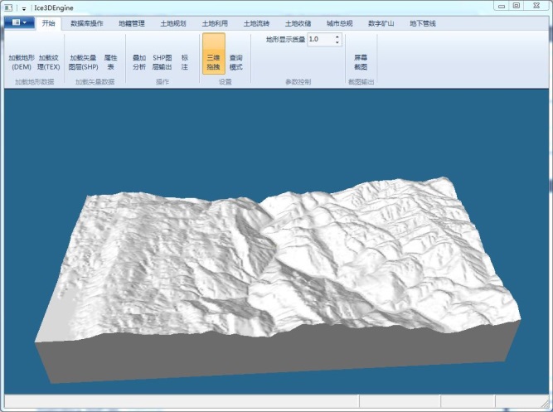The height and width of the screenshot is (412, 553).
Task: Toggle 三维拖拽 3D drag mode
Action: click(213, 61)
